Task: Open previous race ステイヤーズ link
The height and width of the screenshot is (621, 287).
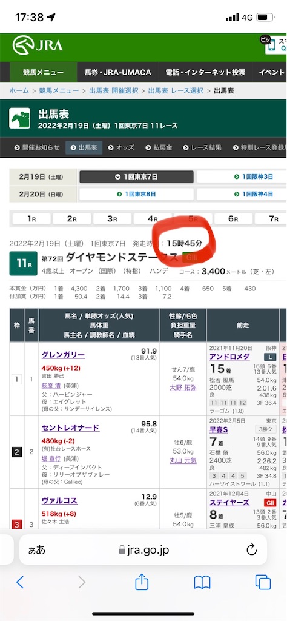Action: [x=229, y=503]
